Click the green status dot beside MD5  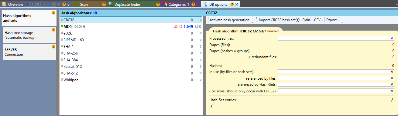(x=62, y=27)
